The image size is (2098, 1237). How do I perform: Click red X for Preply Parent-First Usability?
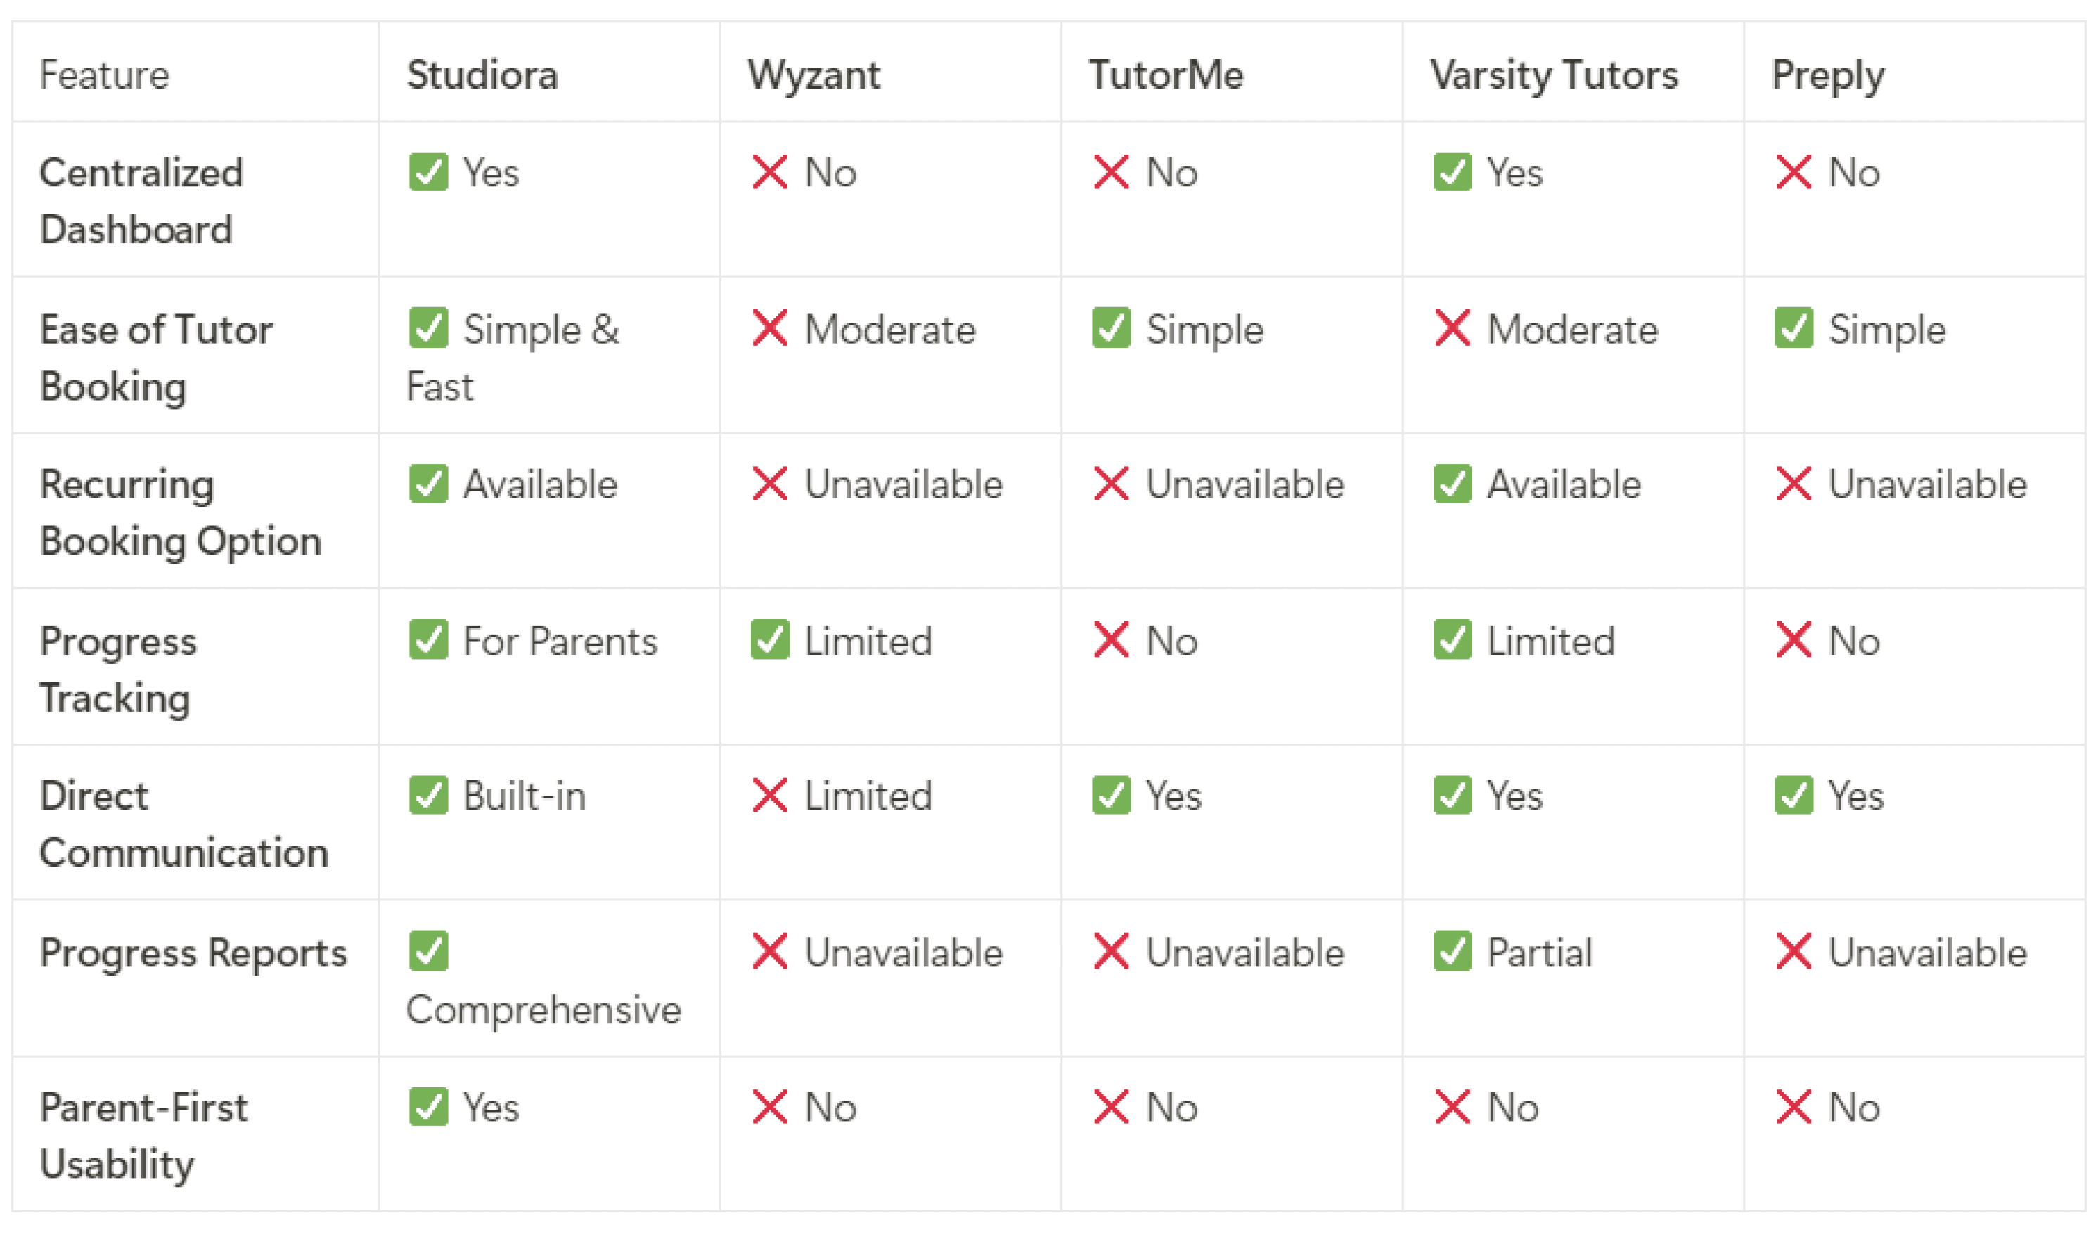point(1794,1107)
